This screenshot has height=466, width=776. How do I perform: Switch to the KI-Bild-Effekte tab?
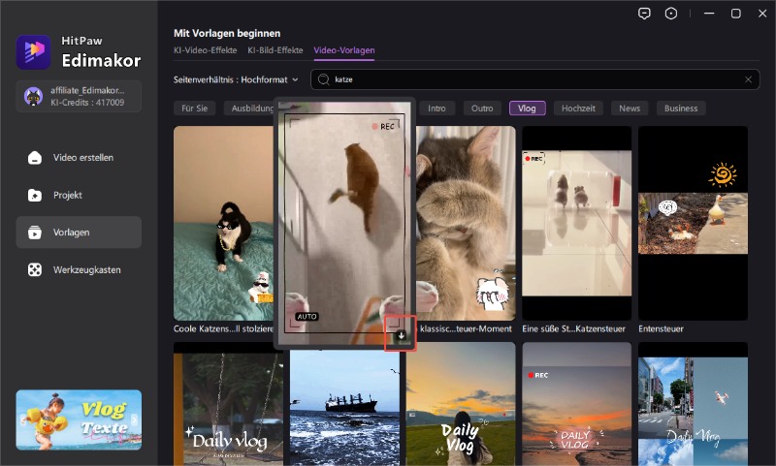(x=276, y=49)
